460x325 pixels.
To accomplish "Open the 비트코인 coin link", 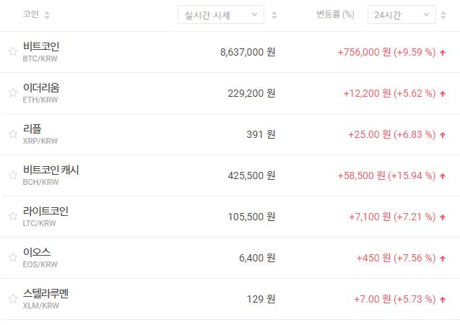I will point(41,46).
